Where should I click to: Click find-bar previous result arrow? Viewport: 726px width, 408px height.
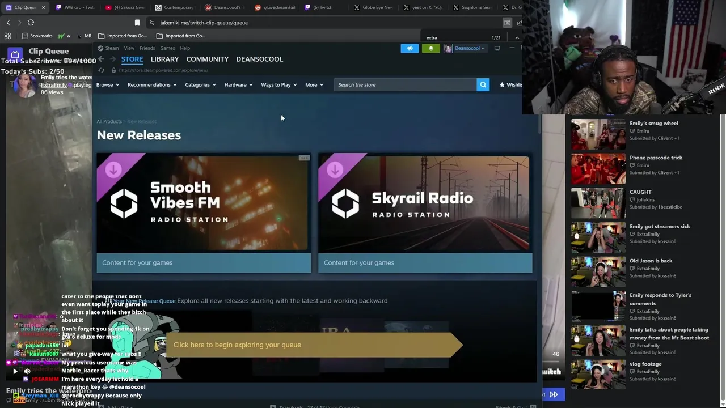517,38
